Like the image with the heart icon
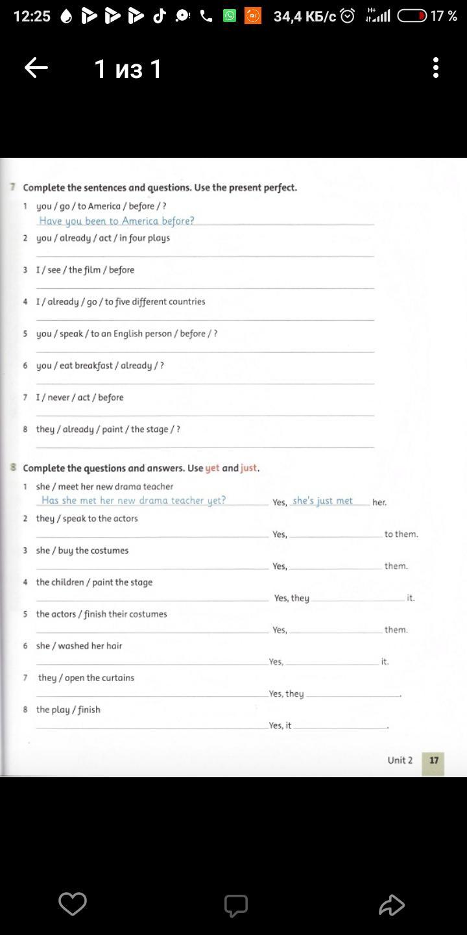 pyautogui.click(x=73, y=904)
